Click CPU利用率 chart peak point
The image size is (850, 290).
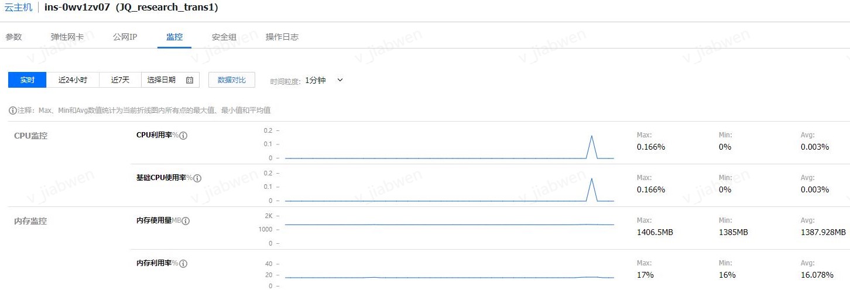592,136
